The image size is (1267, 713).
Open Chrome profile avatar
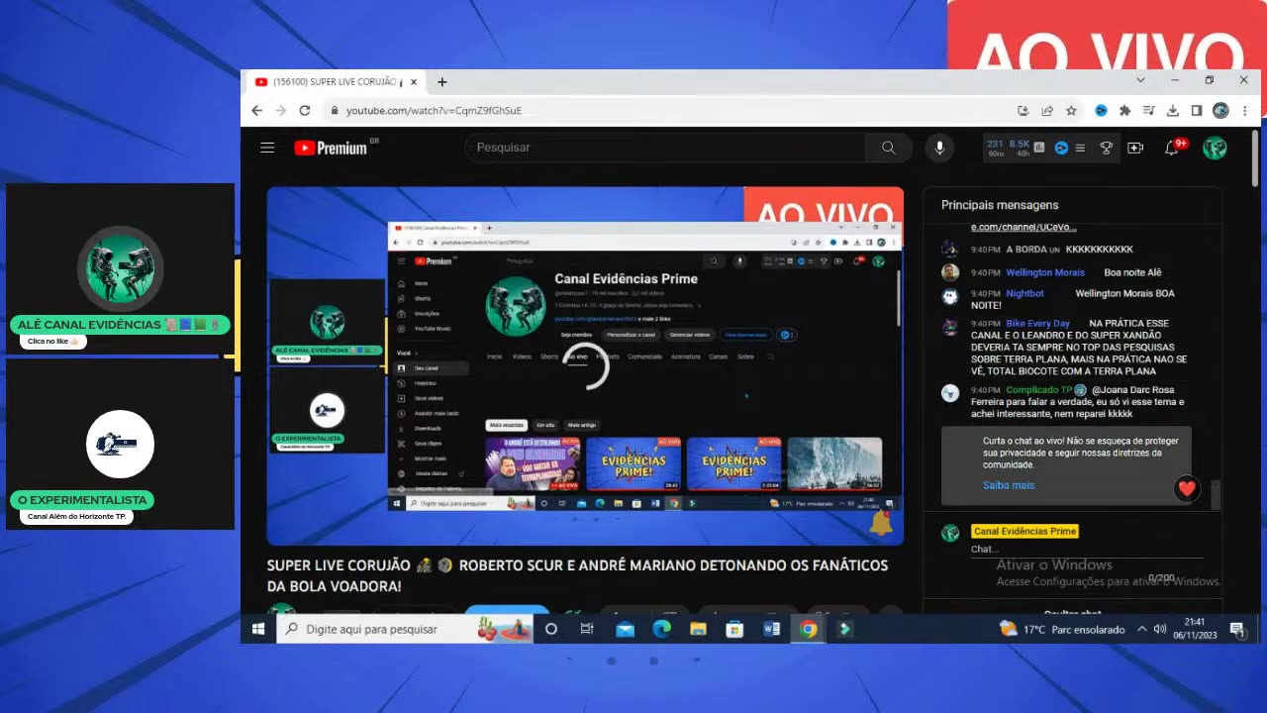coord(1220,110)
